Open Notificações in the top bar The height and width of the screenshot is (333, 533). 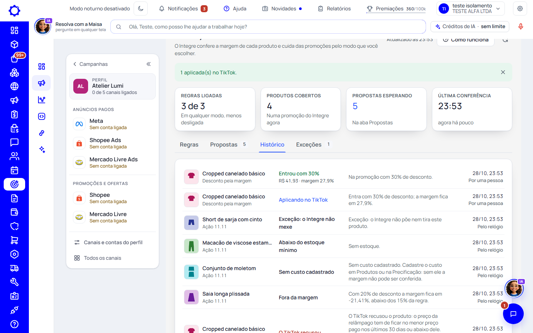coord(183,9)
